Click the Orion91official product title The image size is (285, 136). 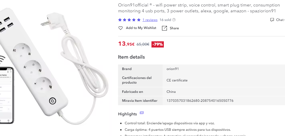pyautogui.click(x=197, y=8)
